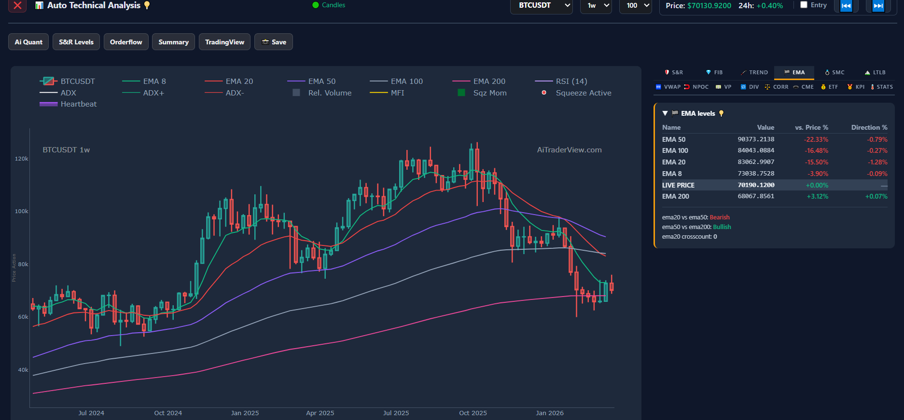This screenshot has height=420, width=904.
Task: Select the ETF money bag icon
Action: 823,87
